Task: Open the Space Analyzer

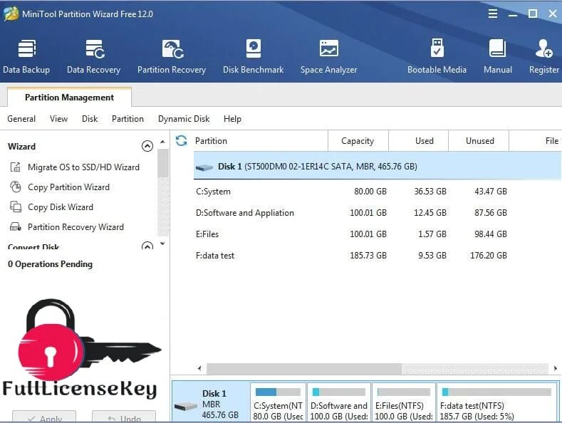Action: coord(328,56)
